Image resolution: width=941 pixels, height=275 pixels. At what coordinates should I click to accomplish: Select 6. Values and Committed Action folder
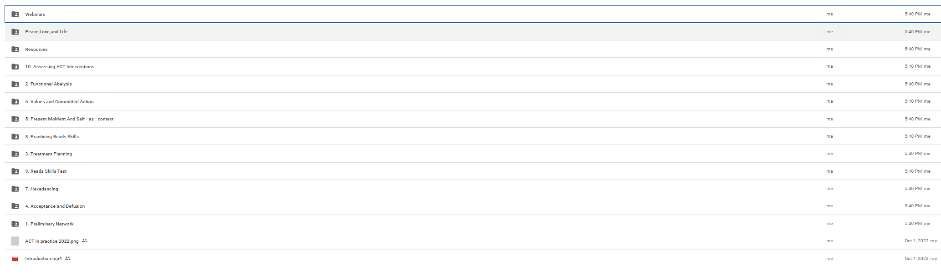[473, 101]
